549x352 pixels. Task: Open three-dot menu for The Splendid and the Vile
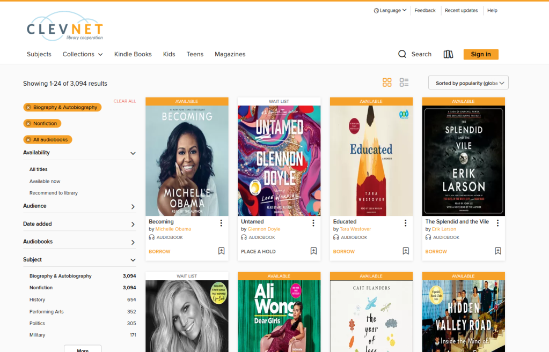tap(497, 223)
